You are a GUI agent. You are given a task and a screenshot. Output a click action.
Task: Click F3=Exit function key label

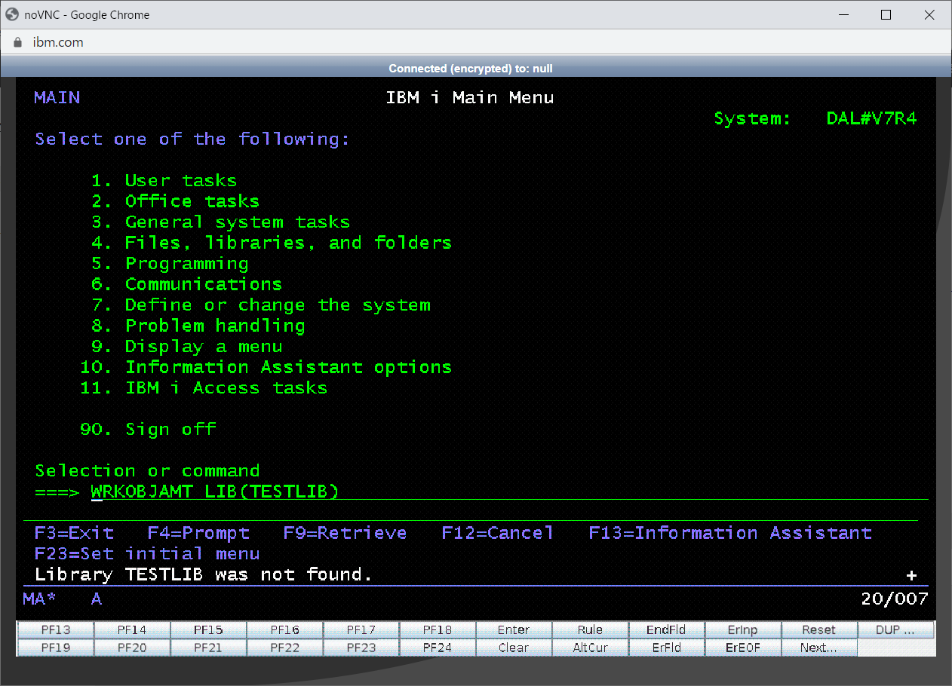pos(74,533)
